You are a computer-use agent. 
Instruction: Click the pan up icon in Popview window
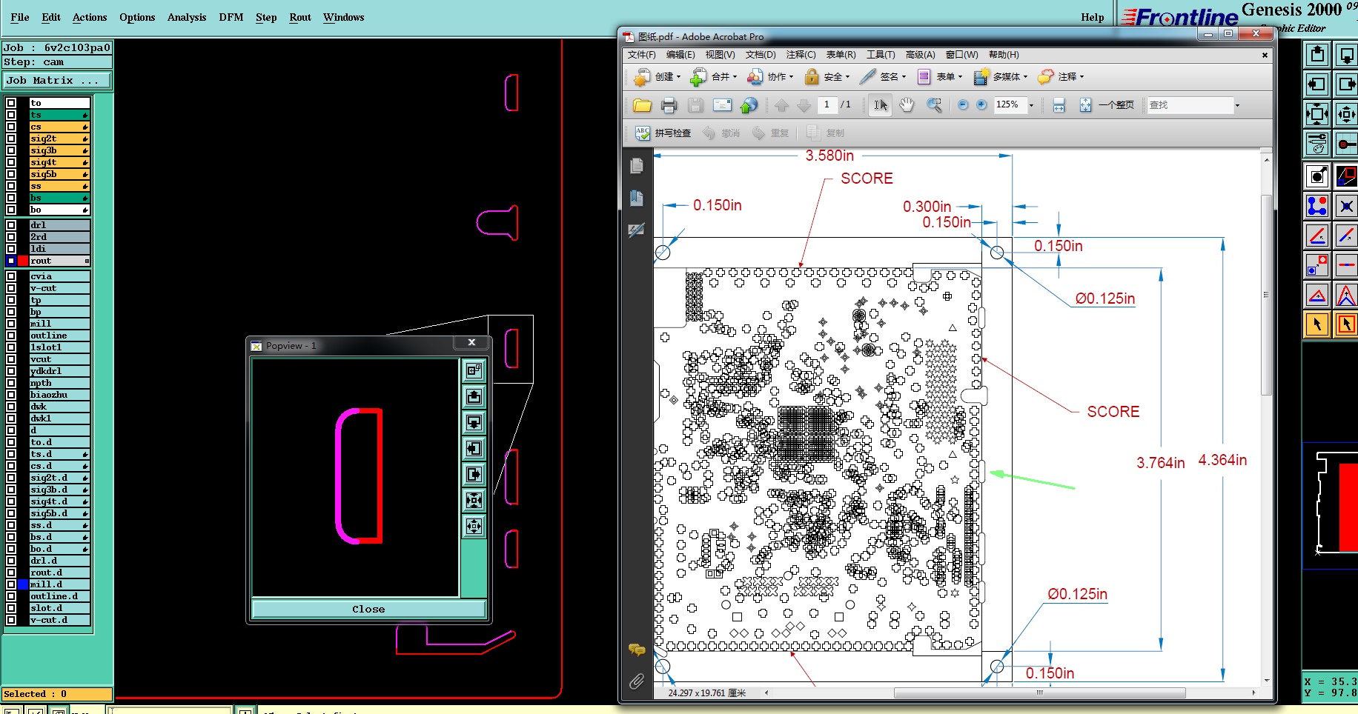[474, 396]
